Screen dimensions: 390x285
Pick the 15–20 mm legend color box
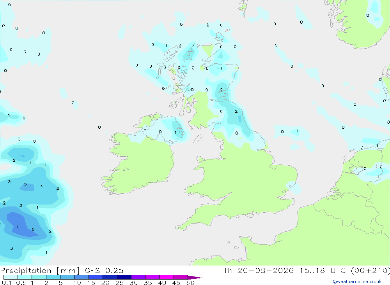(96, 277)
